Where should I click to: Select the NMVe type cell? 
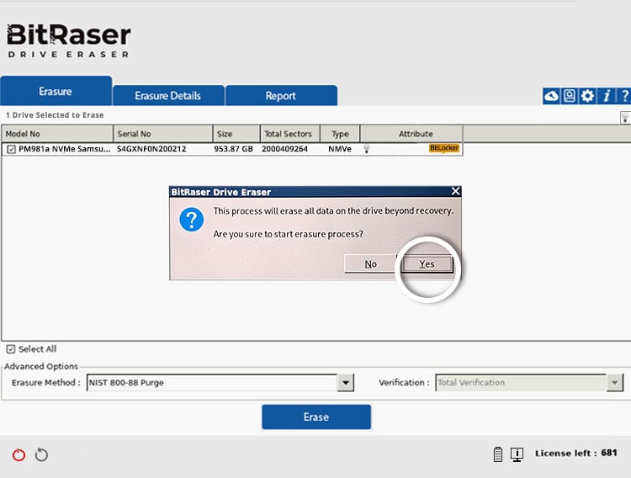[340, 149]
